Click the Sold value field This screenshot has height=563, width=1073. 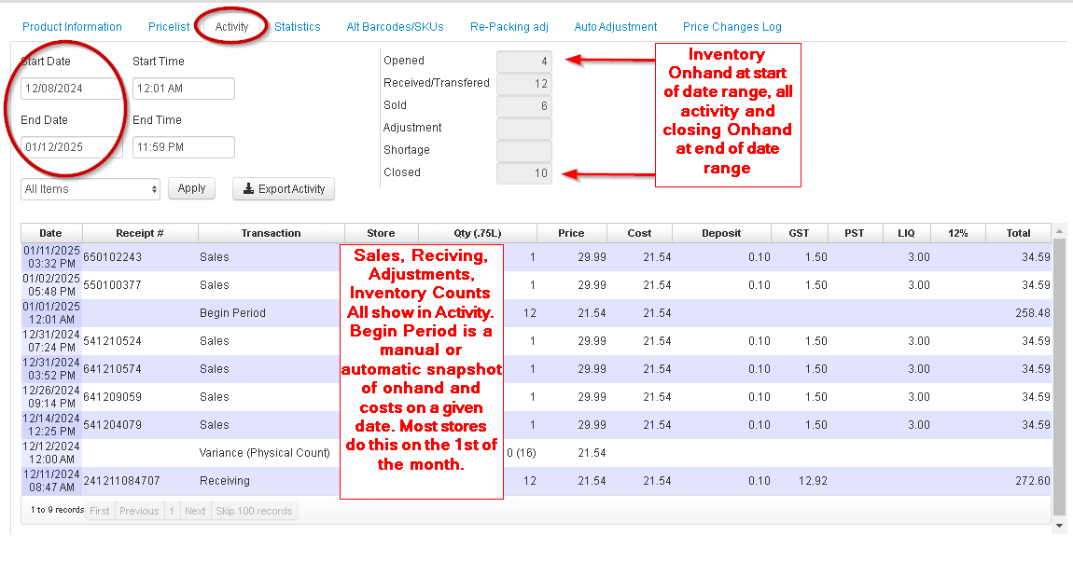point(524,106)
